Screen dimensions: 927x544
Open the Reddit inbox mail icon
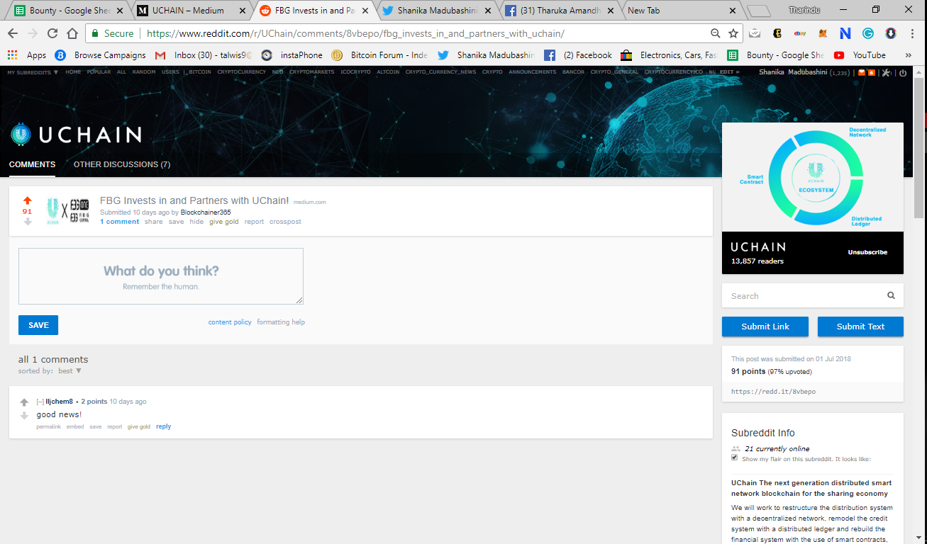click(861, 72)
